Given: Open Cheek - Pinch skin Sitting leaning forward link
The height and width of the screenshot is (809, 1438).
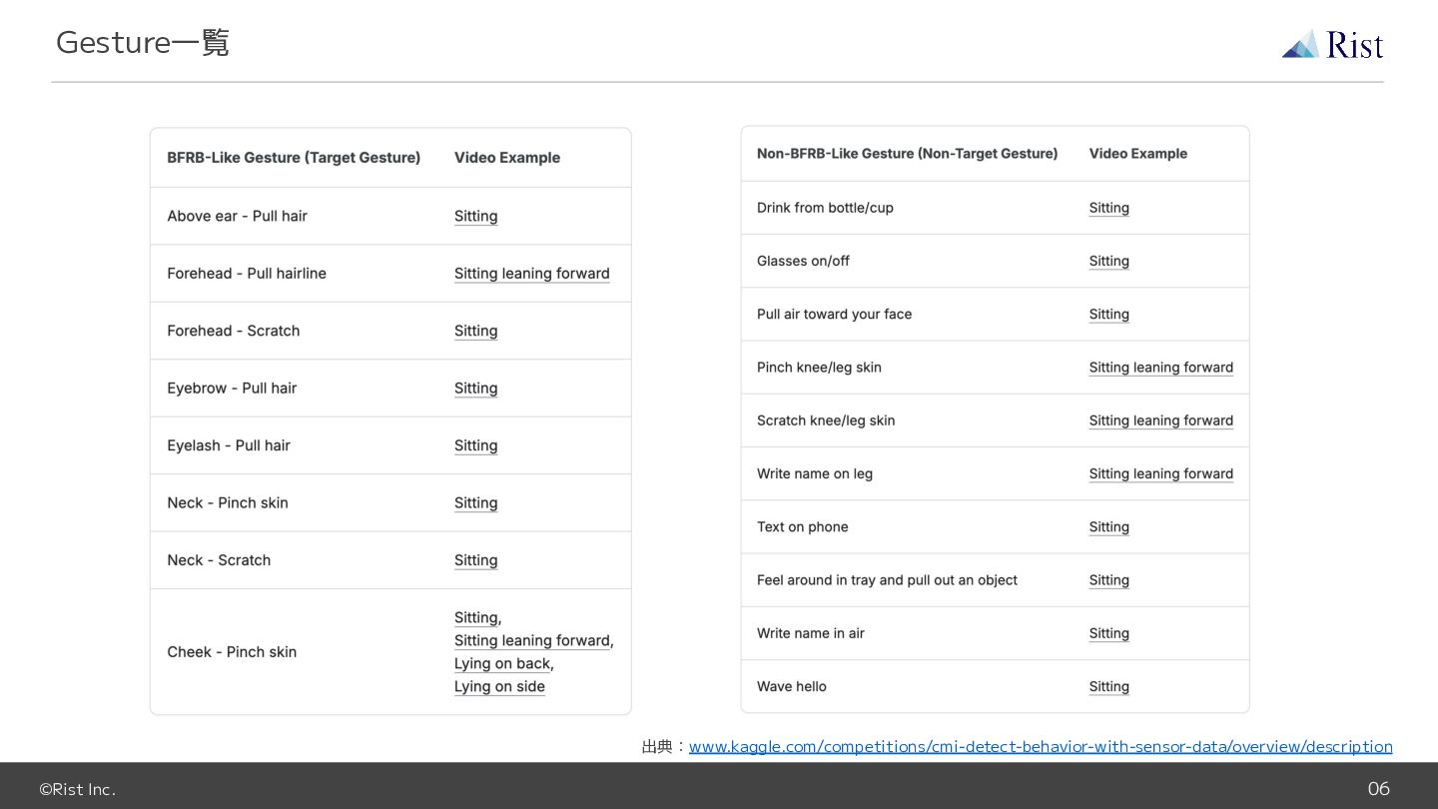Looking at the screenshot, I should pos(531,641).
